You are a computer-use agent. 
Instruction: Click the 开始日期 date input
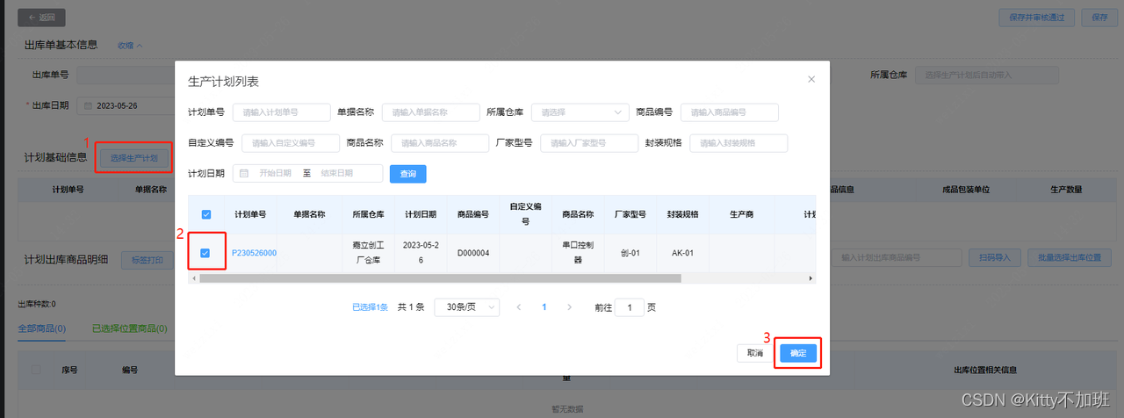pos(275,174)
